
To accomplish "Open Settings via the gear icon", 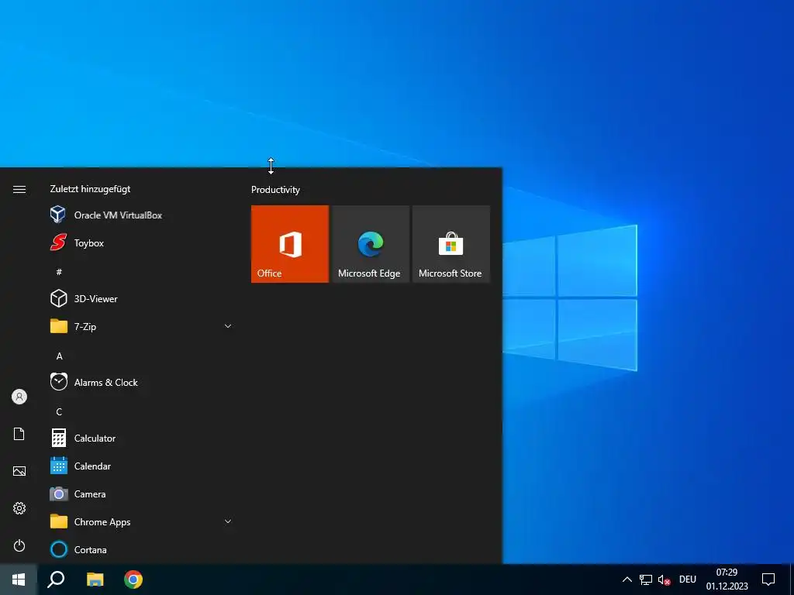I will pos(19,508).
